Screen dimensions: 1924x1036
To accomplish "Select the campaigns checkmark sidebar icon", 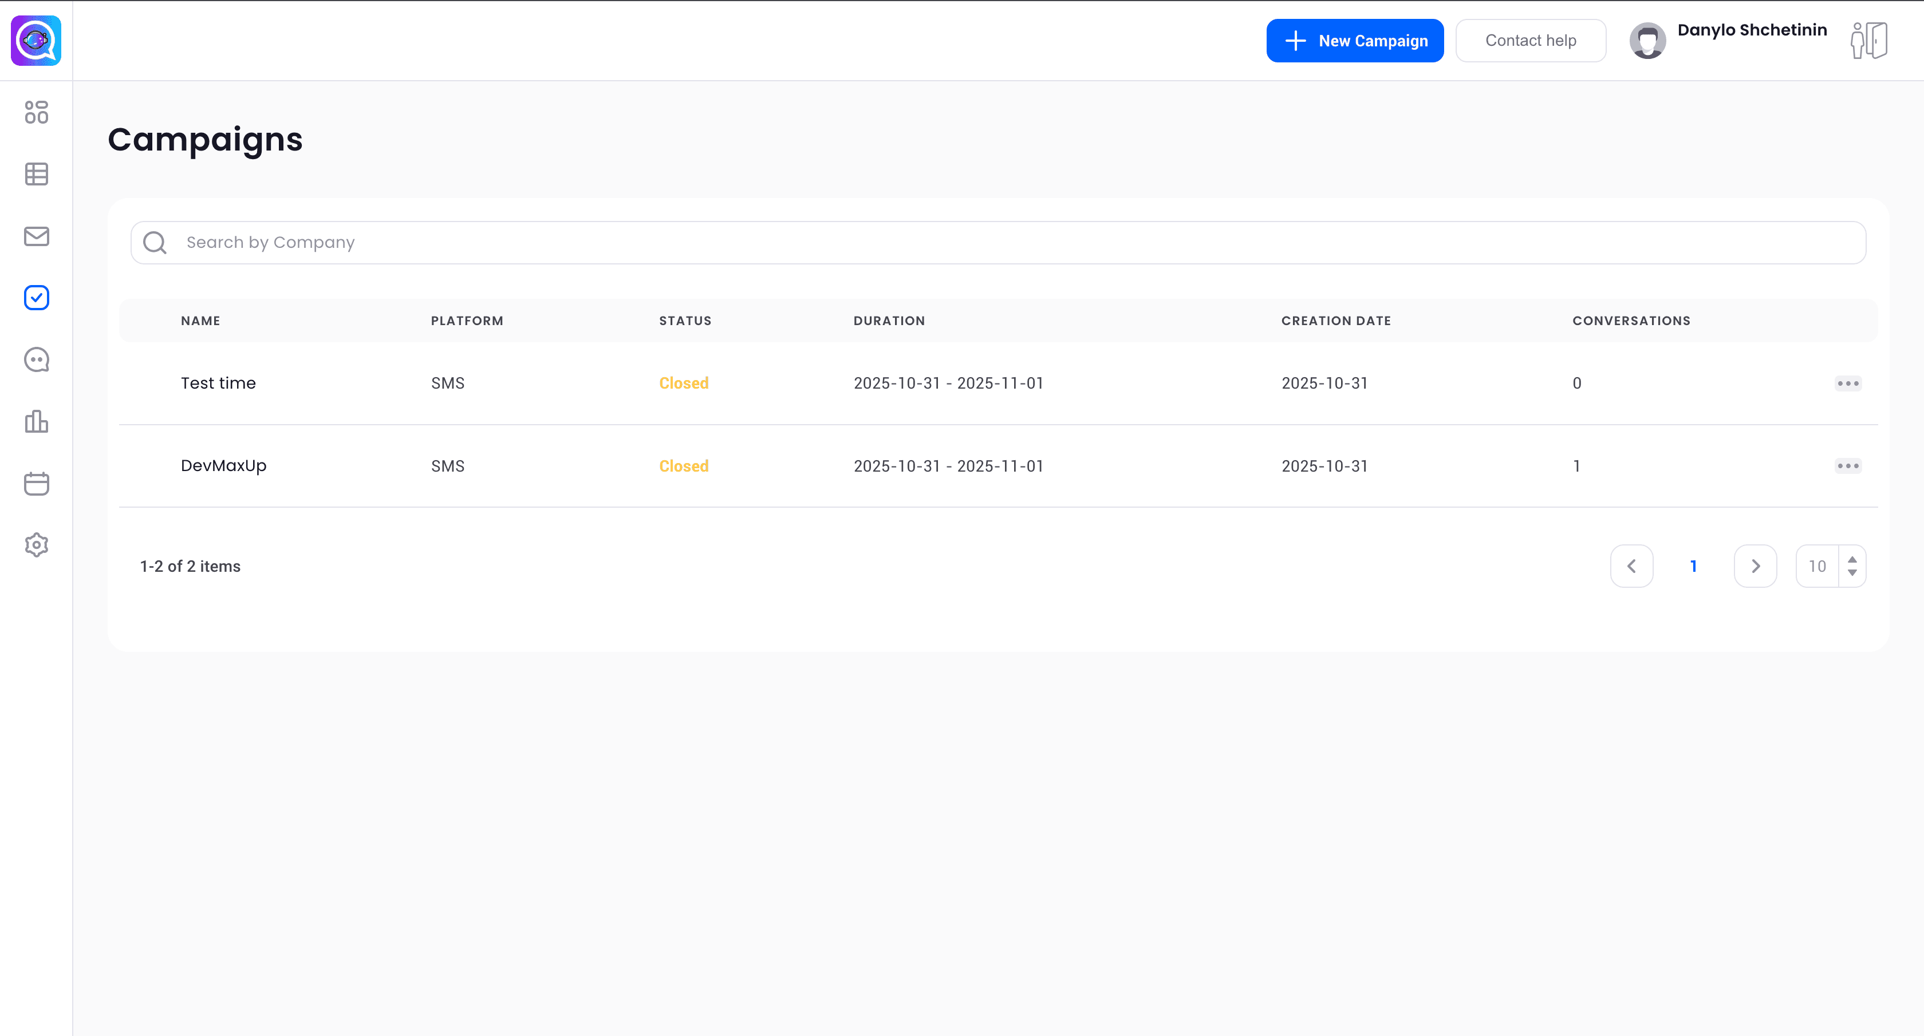I will [x=36, y=298].
